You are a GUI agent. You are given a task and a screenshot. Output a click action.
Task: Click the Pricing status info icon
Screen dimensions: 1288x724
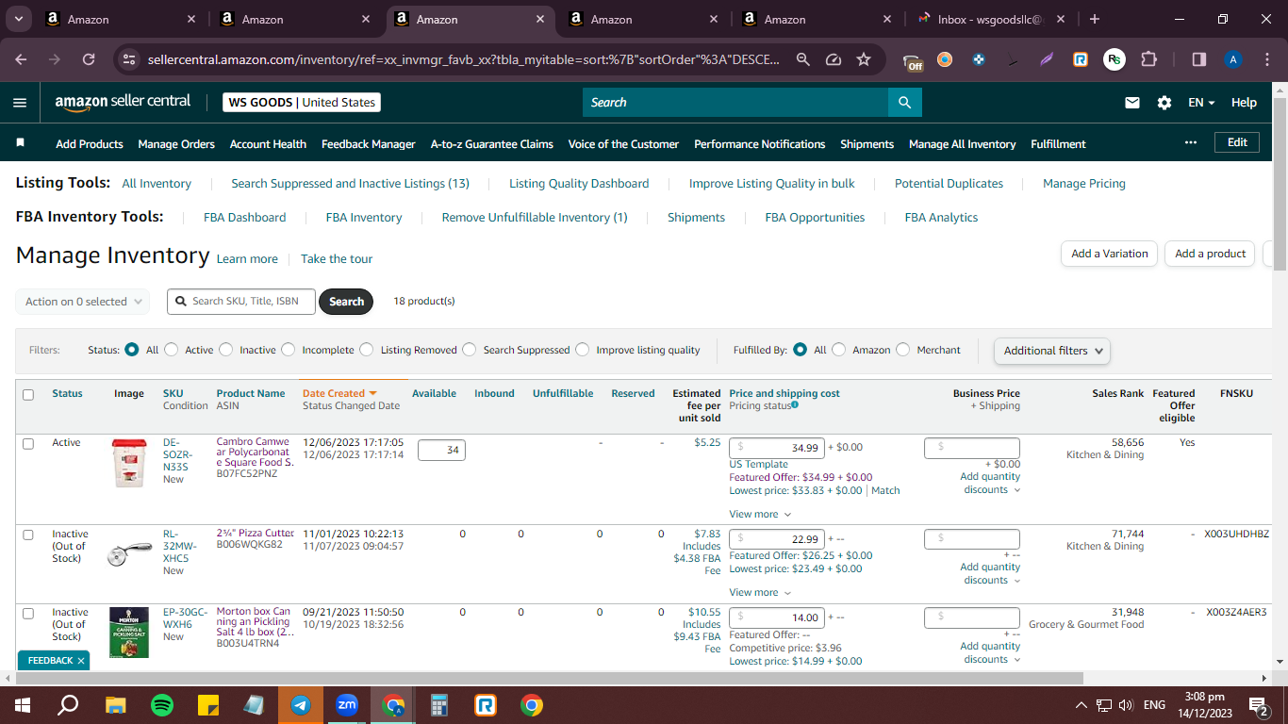[x=795, y=405]
